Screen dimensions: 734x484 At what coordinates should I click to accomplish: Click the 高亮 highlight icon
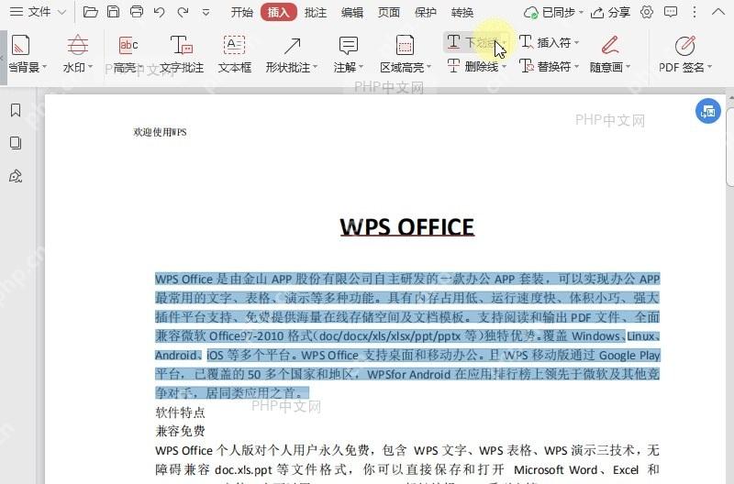(x=128, y=45)
